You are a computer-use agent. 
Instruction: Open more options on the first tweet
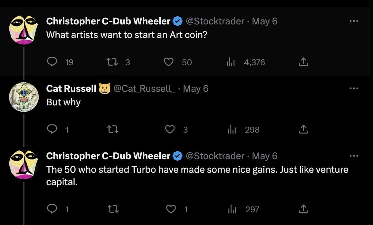[x=353, y=21]
